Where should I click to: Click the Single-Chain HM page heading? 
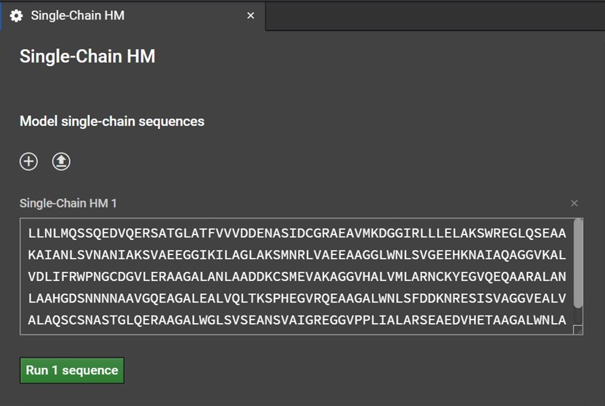88,56
